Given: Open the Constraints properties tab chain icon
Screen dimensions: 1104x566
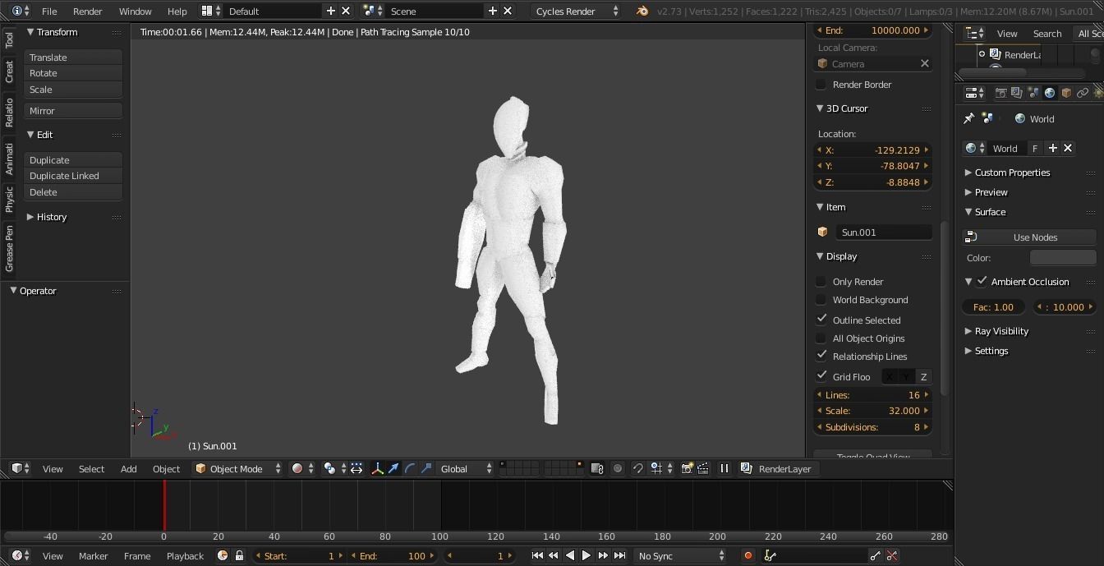Looking at the screenshot, I should pos(1083,93).
